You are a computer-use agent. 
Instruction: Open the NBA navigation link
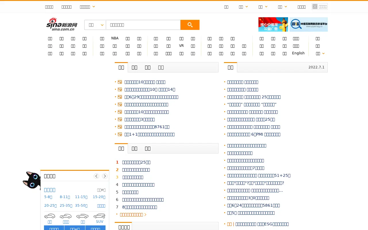click(x=115, y=38)
